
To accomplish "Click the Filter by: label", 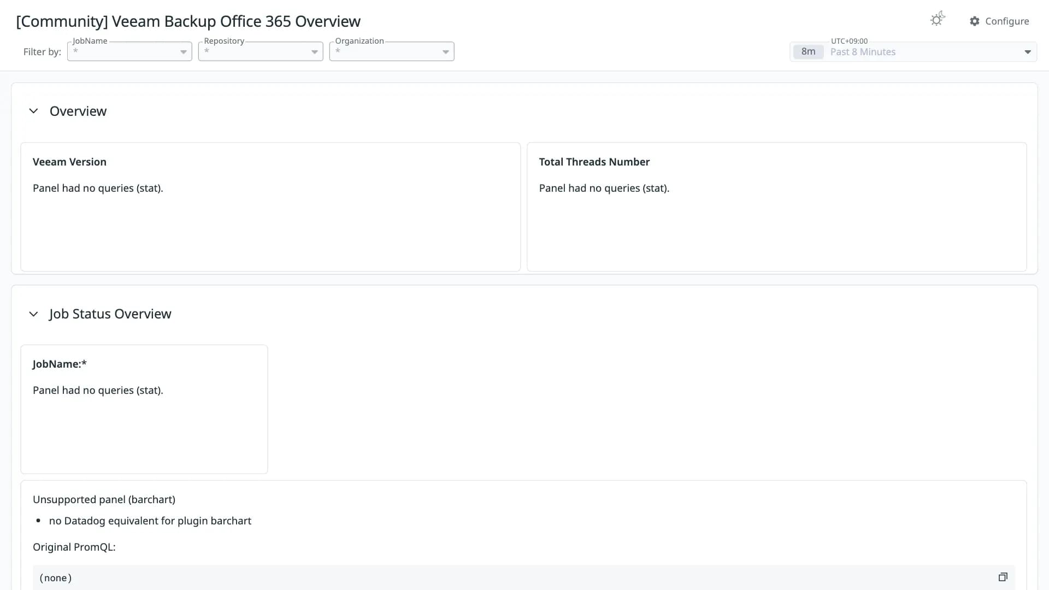I will (x=42, y=52).
